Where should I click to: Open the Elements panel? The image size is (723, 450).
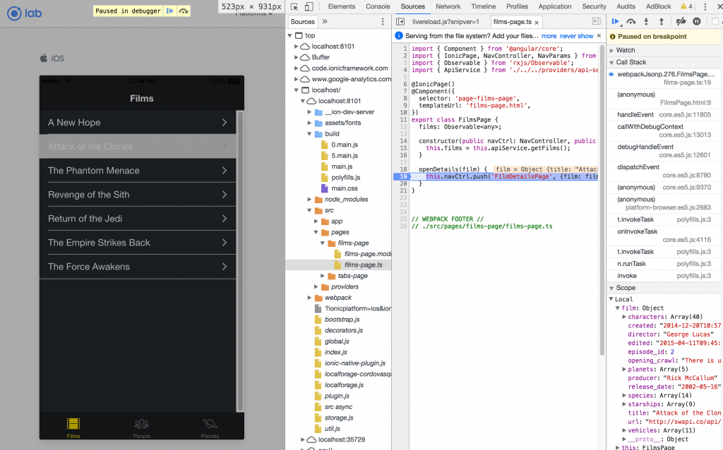(342, 6)
